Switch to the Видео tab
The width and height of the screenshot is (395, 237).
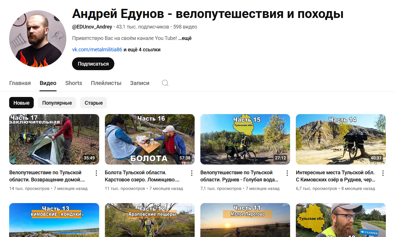click(x=48, y=83)
